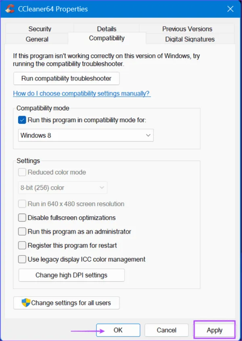This screenshot has height=341, width=242.
Task: Open the Previous Versions tab
Action: click(187, 29)
